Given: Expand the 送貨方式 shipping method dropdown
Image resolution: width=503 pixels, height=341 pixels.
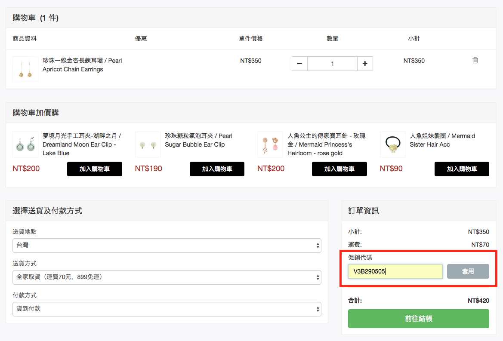Looking at the screenshot, I should (167, 277).
